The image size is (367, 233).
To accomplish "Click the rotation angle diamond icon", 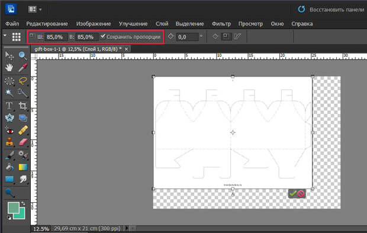I will 171,36.
